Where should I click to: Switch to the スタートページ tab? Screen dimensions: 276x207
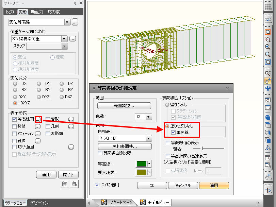(x=117, y=202)
